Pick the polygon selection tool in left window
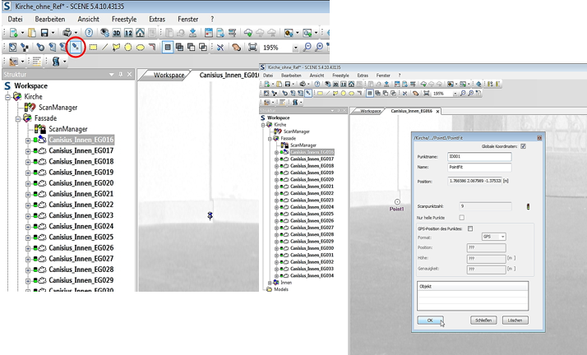587x355 pixels. coord(117,48)
